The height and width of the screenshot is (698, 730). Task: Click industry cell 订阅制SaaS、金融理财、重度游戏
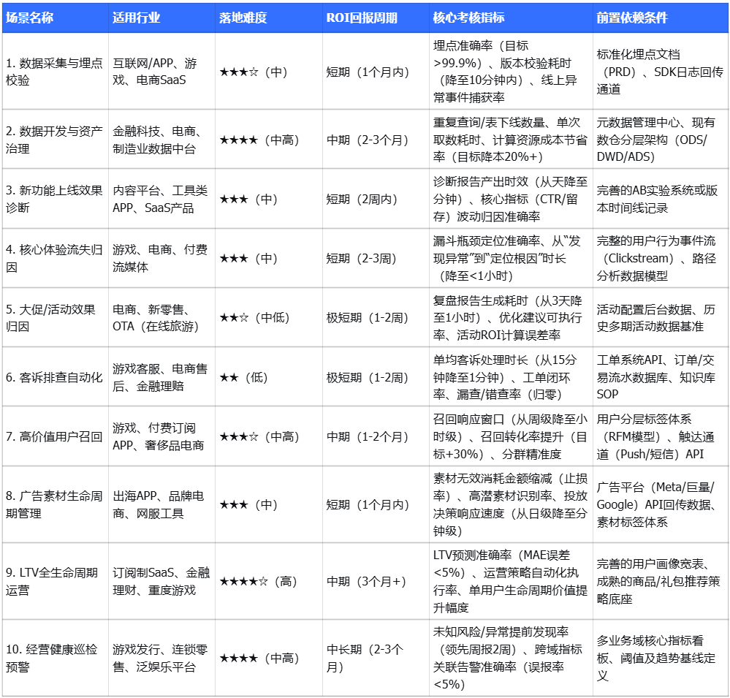pyautogui.click(x=162, y=581)
